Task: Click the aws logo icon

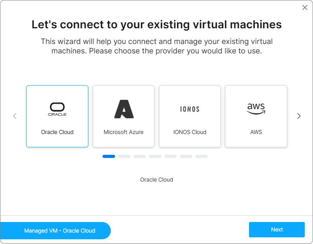Action: (256, 109)
